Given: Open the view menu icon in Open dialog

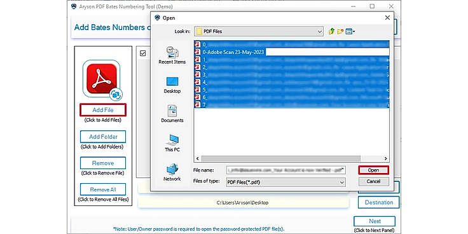Looking at the screenshot, I should click(x=350, y=31).
